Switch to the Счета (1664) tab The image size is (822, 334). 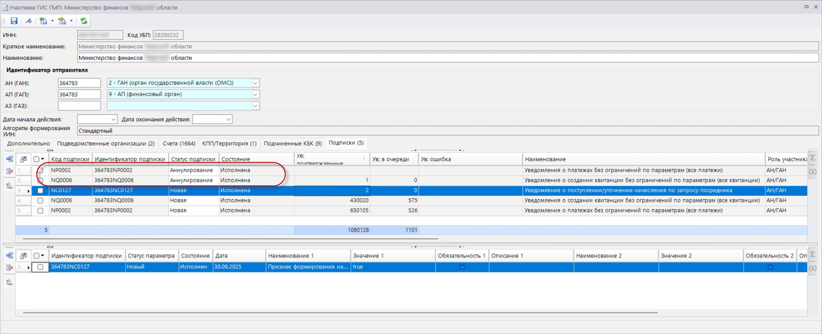(179, 144)
